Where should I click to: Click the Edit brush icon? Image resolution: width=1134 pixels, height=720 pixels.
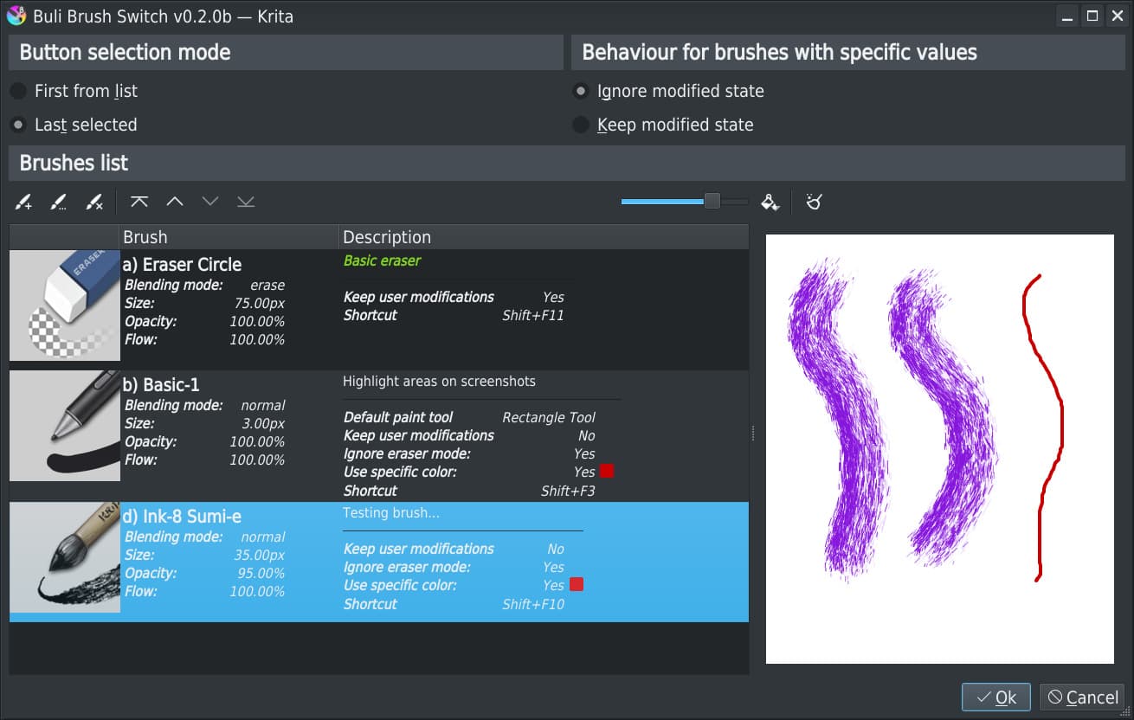pos(59,202)
